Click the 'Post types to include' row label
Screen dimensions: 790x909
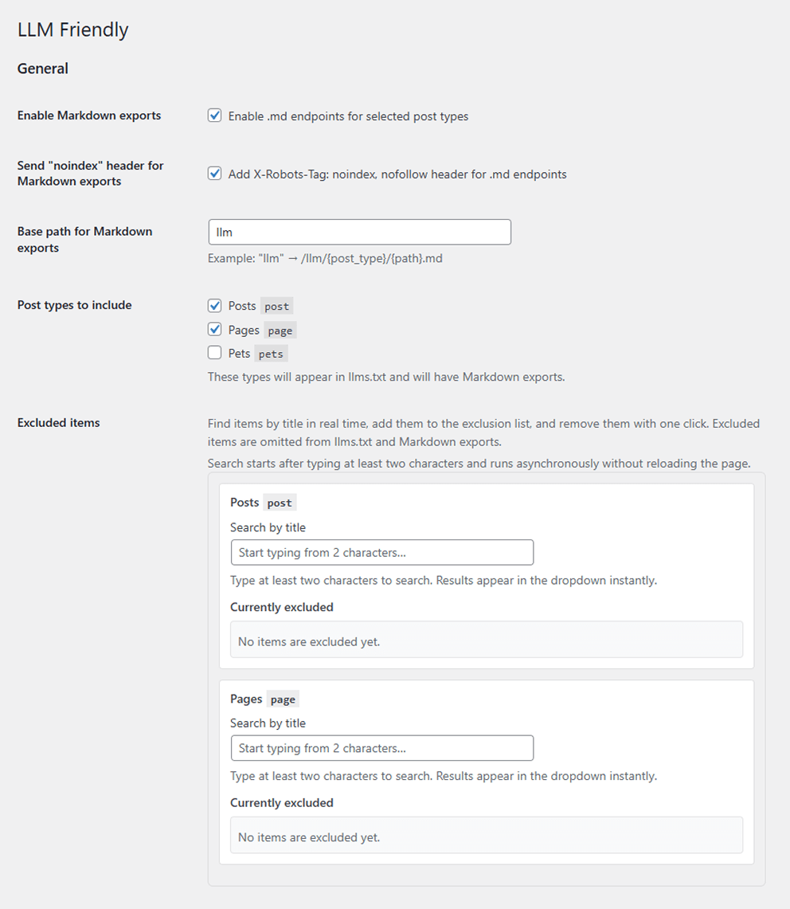click(x=75, y=305)
